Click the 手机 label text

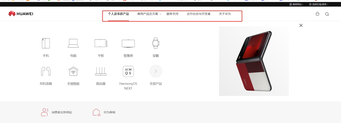[46, 56]
